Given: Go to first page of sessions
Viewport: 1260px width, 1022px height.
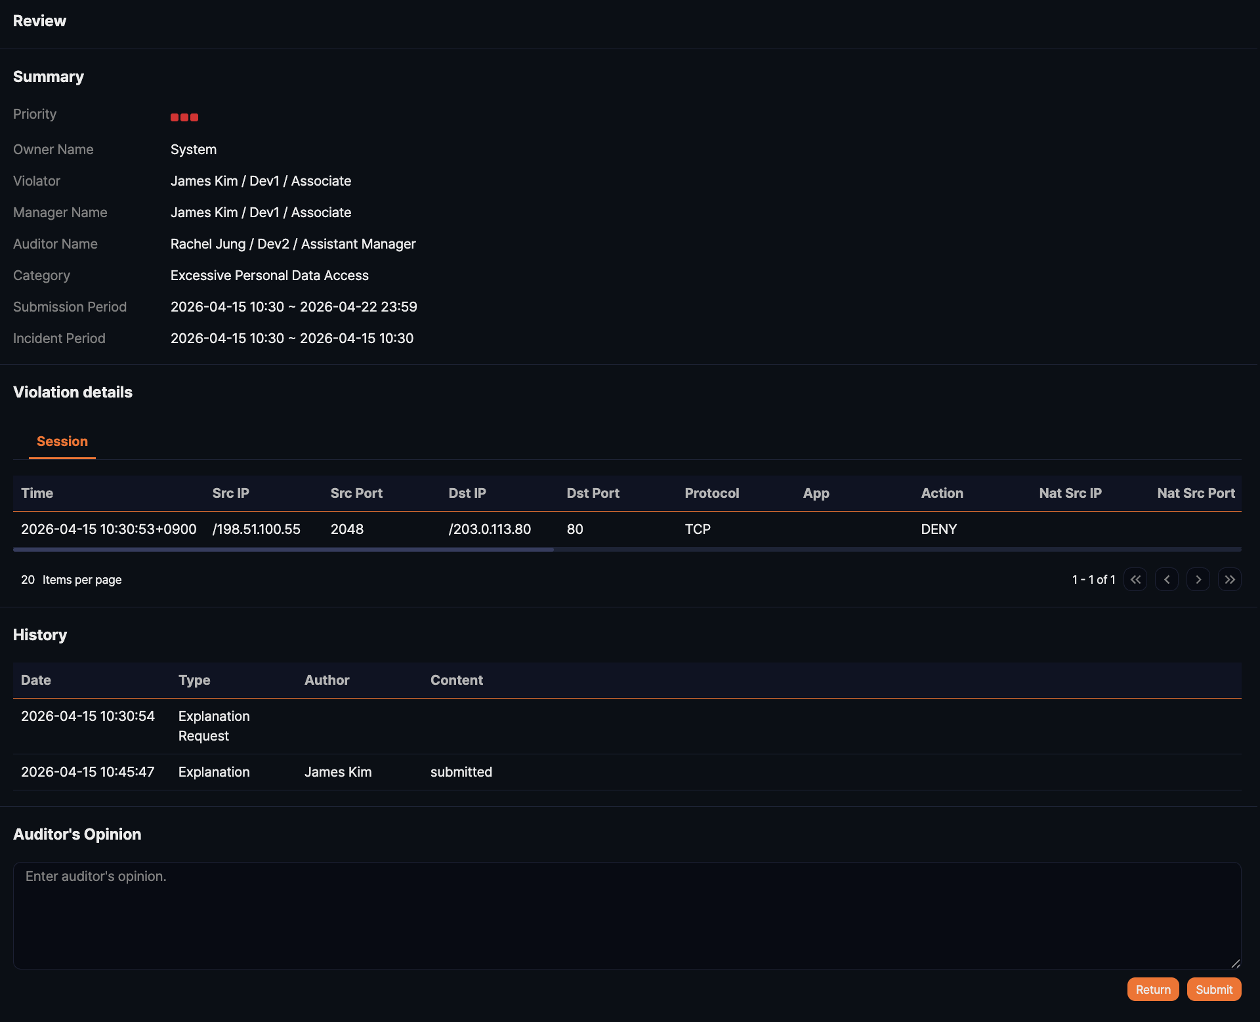Looking at the screenshot, I should coord(1135,580).
